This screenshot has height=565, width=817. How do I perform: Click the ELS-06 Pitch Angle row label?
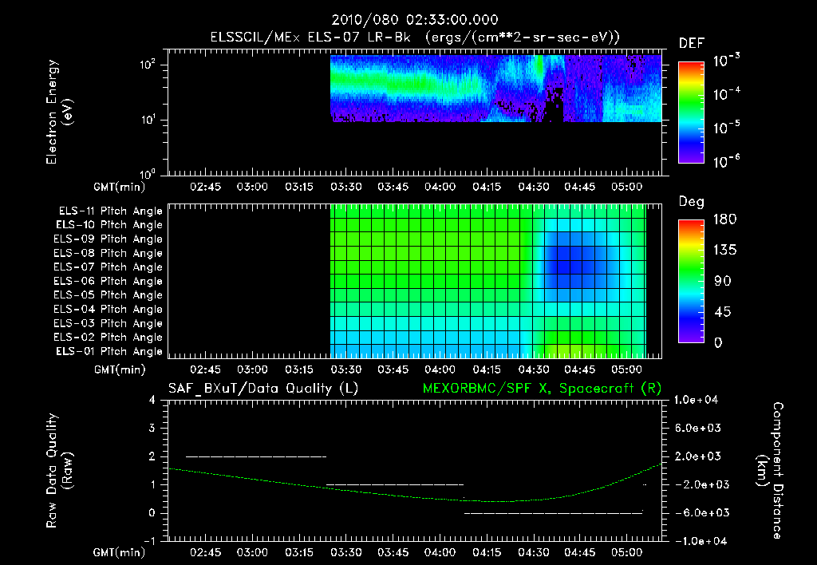tap(108, 282)
